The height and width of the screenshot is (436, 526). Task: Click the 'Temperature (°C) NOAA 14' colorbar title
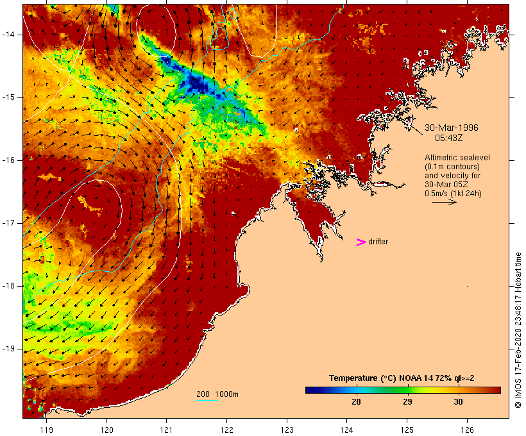[402, 378]
